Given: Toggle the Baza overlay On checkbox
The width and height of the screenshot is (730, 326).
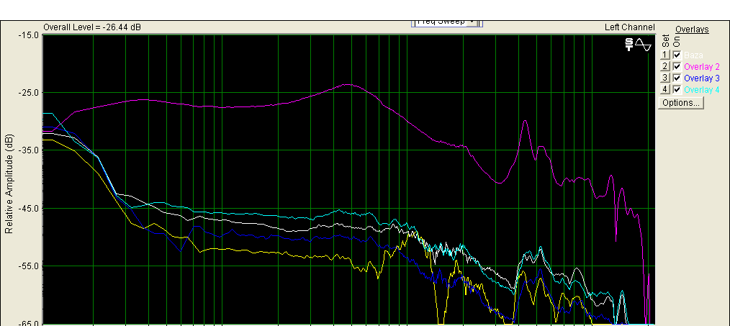Looking at the screenshot, I should pyautogui.click(x=677, y=55).
